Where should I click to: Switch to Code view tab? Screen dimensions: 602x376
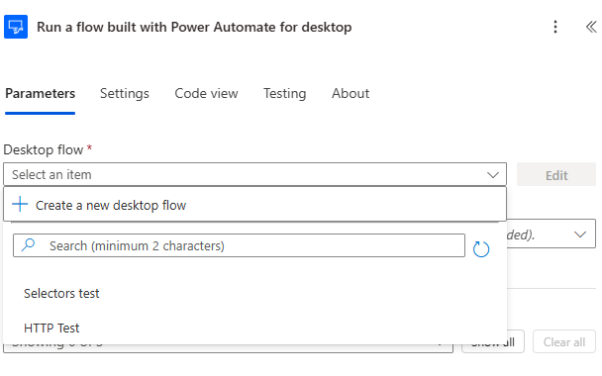pos(206,93)
